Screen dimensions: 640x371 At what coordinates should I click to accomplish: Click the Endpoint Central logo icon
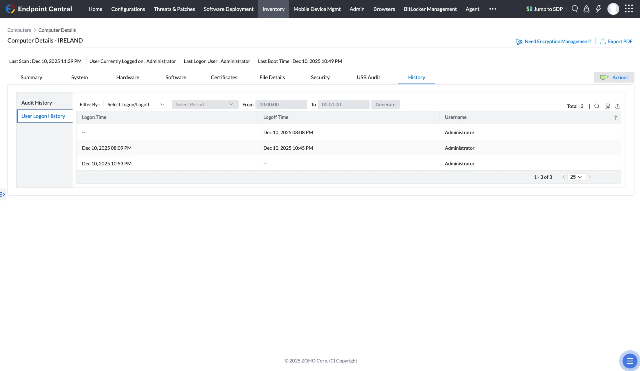(x=10, y=9)
